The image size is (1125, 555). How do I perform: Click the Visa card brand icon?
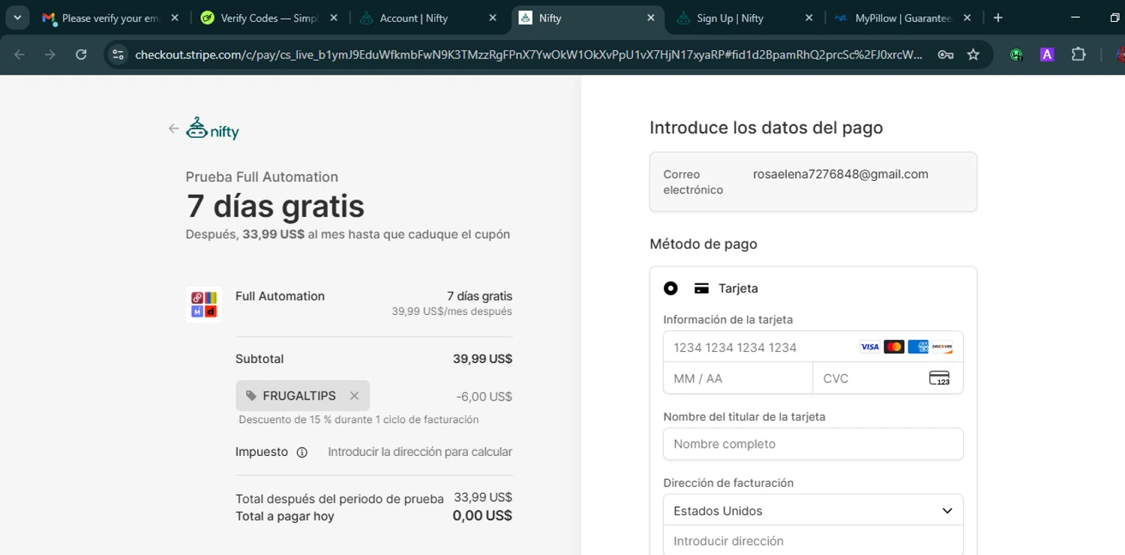point(869,347)
